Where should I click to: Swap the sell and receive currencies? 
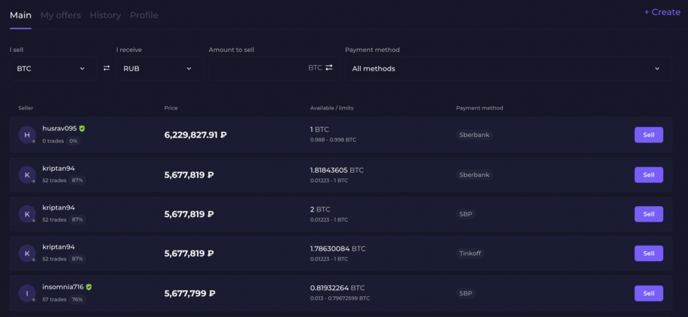point(106,69)
